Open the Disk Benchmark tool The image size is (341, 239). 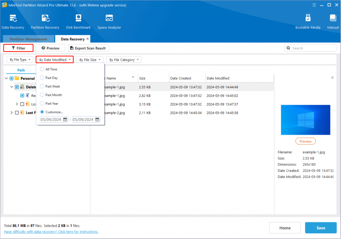[x=78, y=21]
